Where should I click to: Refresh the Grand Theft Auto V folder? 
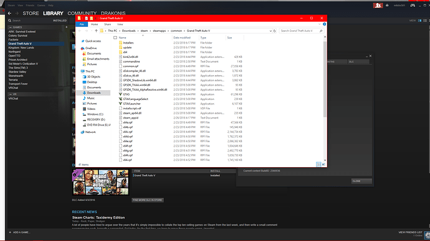point(274,31)
